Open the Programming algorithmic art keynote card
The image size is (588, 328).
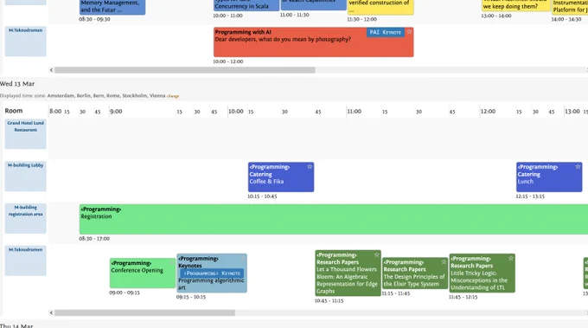click(212, 273)
